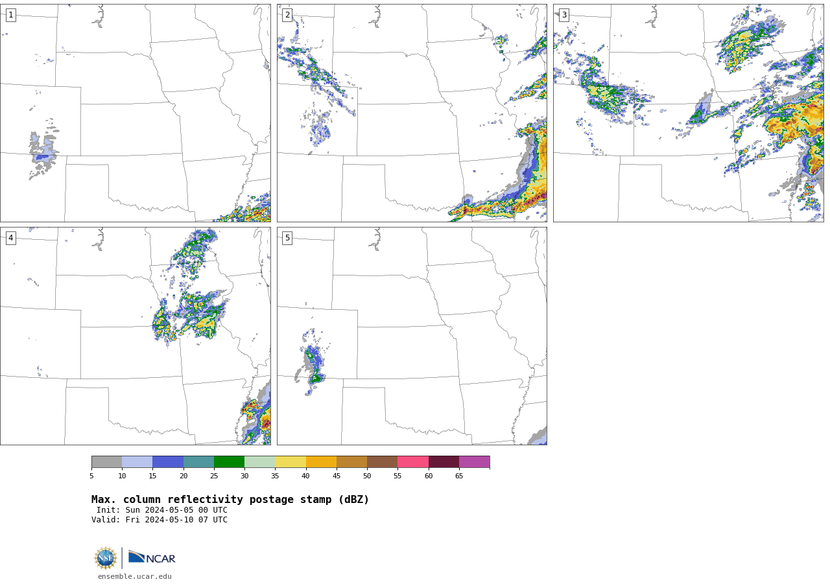Click the dark green 25-30 dBZ swatch

coord(229,462)
